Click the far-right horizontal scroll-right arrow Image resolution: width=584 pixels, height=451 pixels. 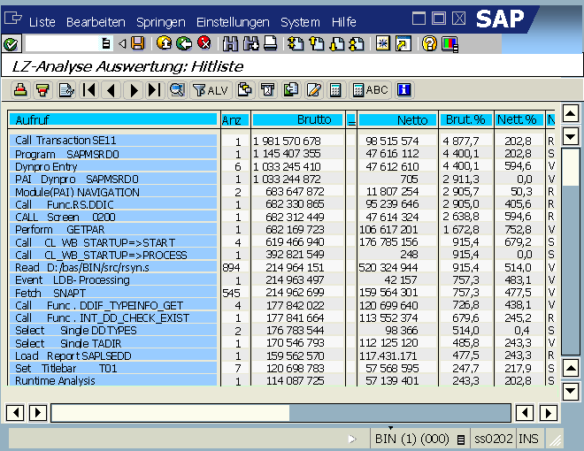(x=549, y=413)
